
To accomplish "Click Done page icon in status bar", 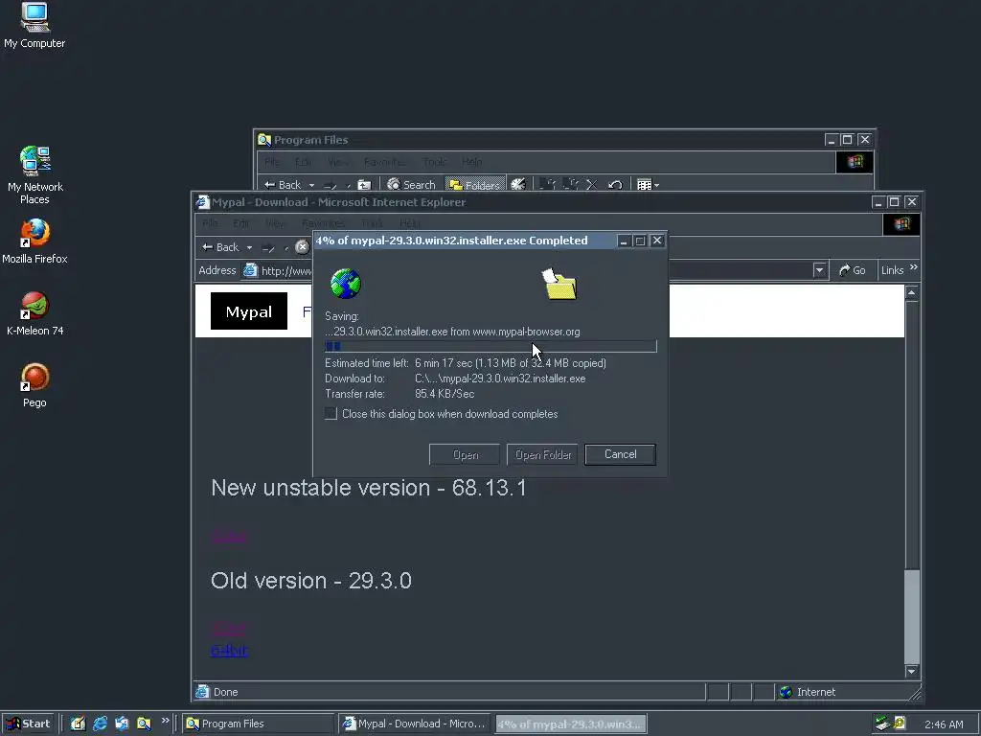I will [x=202, y=692].
